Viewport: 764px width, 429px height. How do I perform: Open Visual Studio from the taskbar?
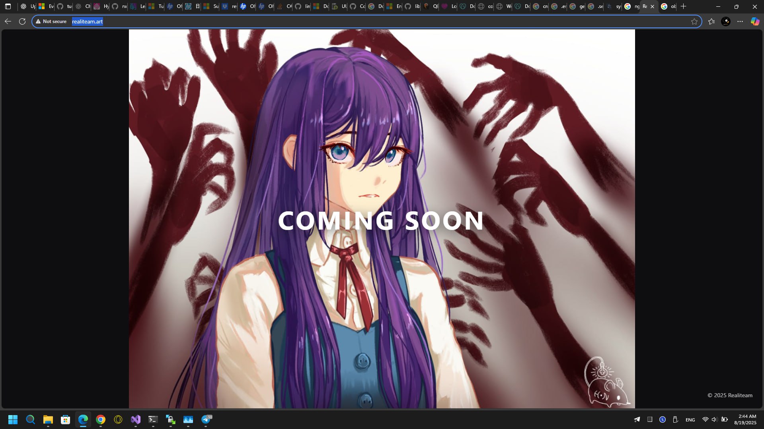point(136,419)
